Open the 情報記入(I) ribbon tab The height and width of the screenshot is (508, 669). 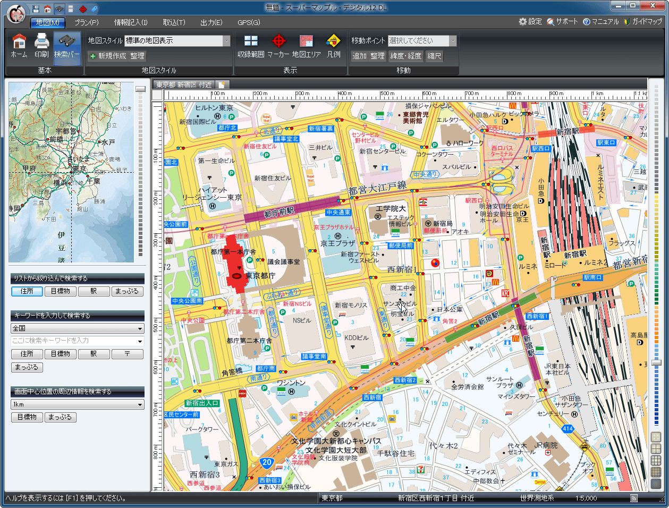[x=131, y=22]
